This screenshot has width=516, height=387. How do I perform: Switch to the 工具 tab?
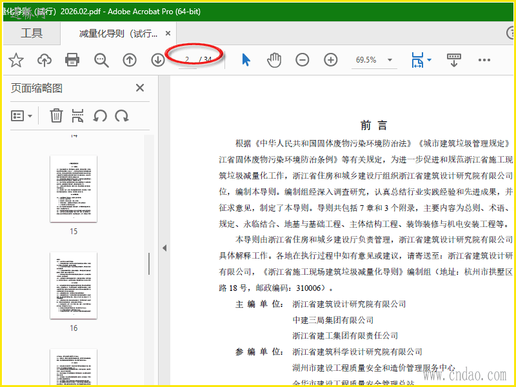(32, 34)
